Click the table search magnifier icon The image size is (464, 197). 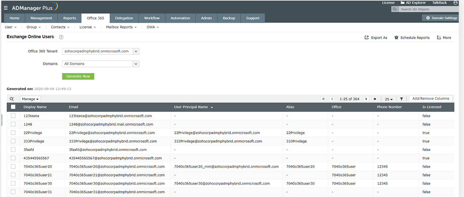click(x=12, y=99)
